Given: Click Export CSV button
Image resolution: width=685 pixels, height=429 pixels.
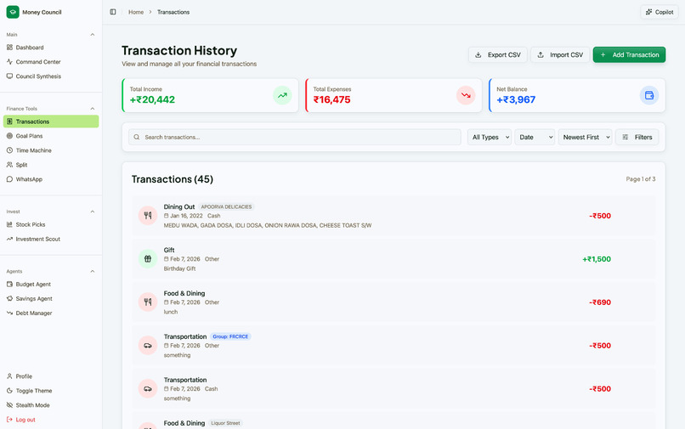Looking at the screenshot, I should (x=497, y=54).
